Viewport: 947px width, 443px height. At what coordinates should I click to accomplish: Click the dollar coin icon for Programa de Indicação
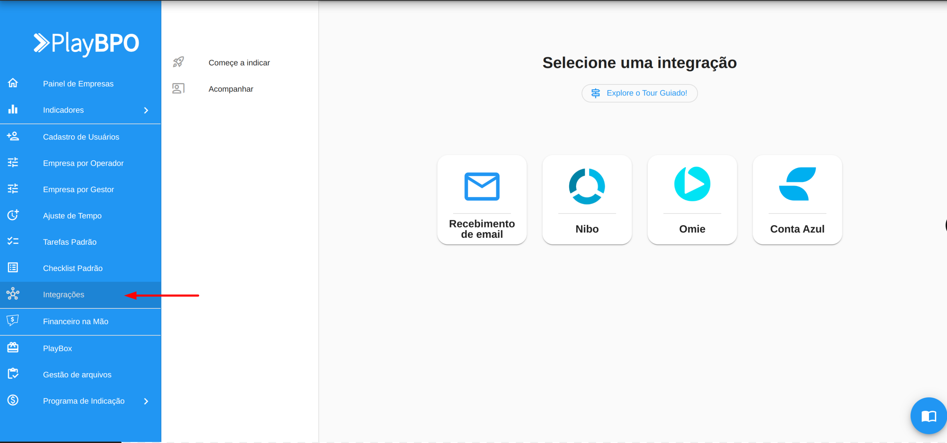[x=13, y=400]
